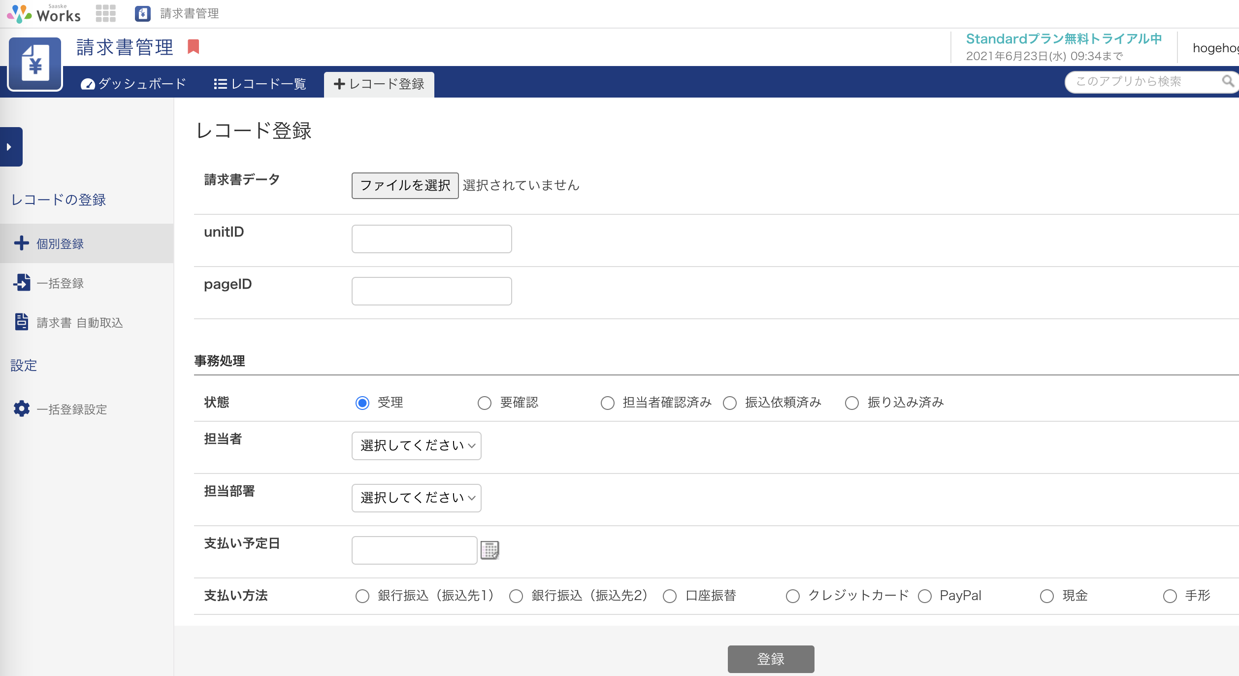Click the red bookmark icon beside 請求書管理
Viewport: 1239px width, 676px height.
tap(194, 47)
